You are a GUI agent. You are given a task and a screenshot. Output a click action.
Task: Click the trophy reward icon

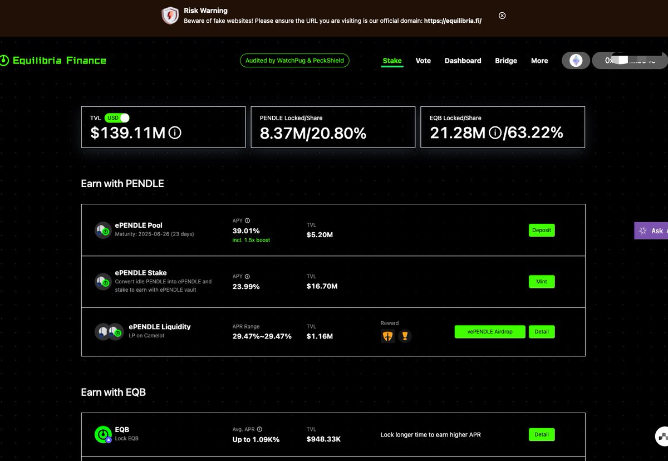click(x=405, y=336)
